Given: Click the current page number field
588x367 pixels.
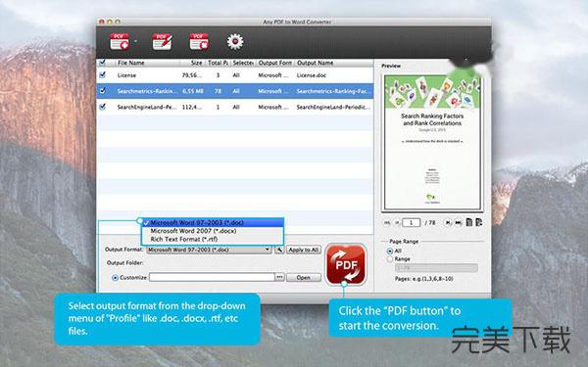Looking at the screenshot, I should pyautogui.click(x=411, y=222).
